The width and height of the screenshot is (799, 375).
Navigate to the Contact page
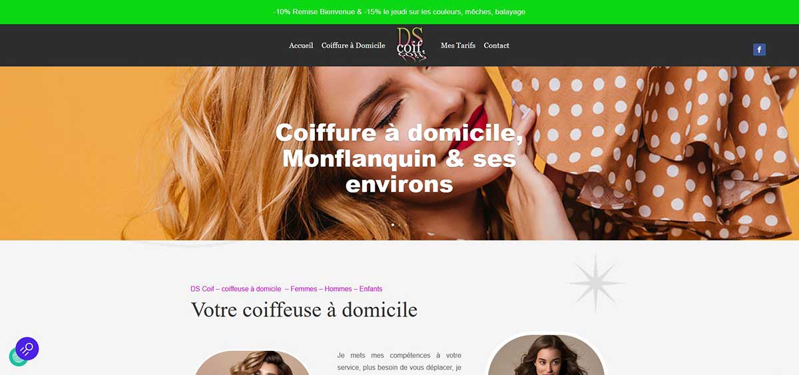(497, 45)
